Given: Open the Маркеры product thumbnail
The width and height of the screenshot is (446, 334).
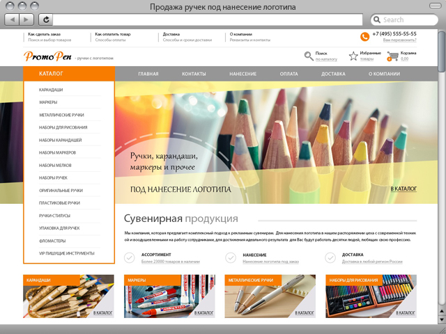Looking at the screenshot, I should 169,296.
